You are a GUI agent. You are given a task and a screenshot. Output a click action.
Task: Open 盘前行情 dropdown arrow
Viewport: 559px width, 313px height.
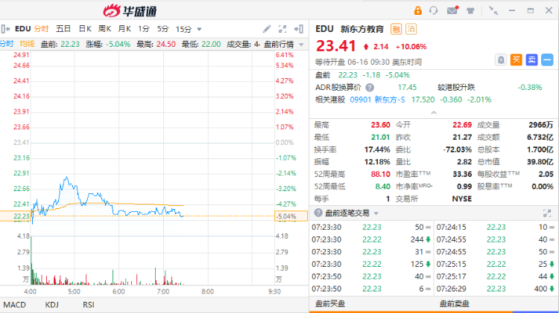click(302, 45)
